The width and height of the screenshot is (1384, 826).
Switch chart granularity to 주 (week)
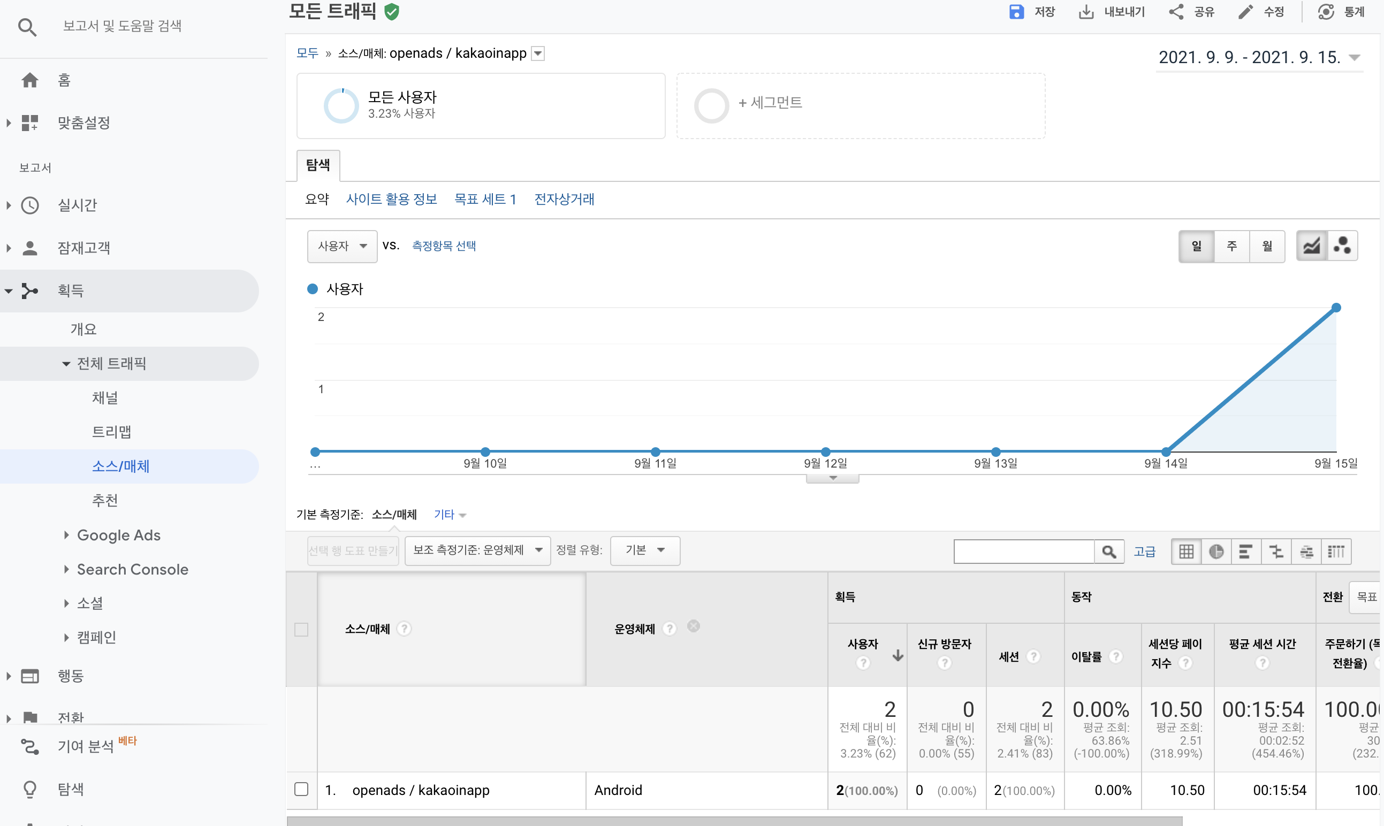(x=1231, y=246)
